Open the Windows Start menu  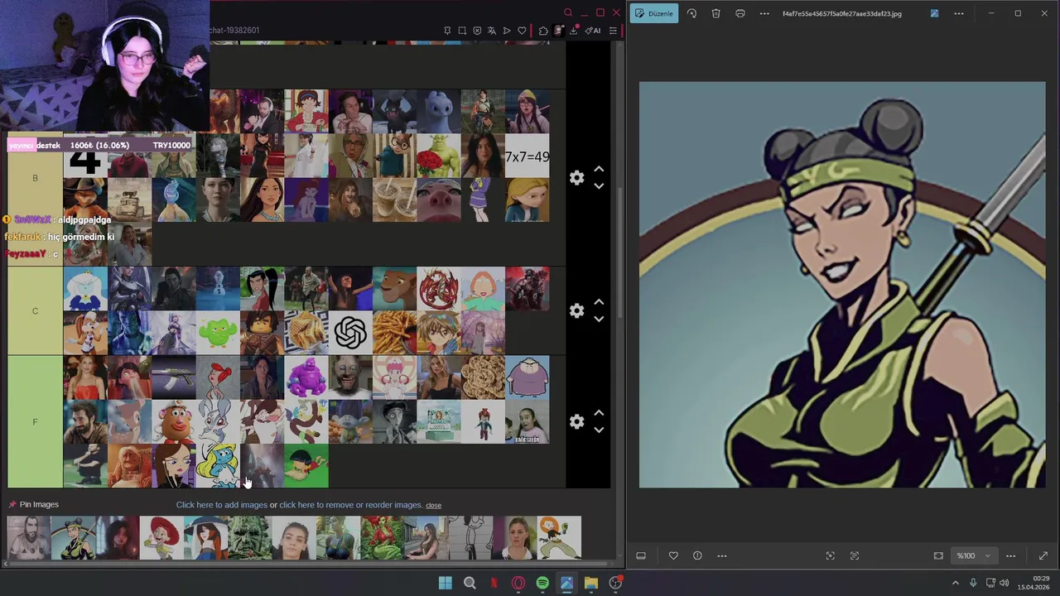pos(446,583)
